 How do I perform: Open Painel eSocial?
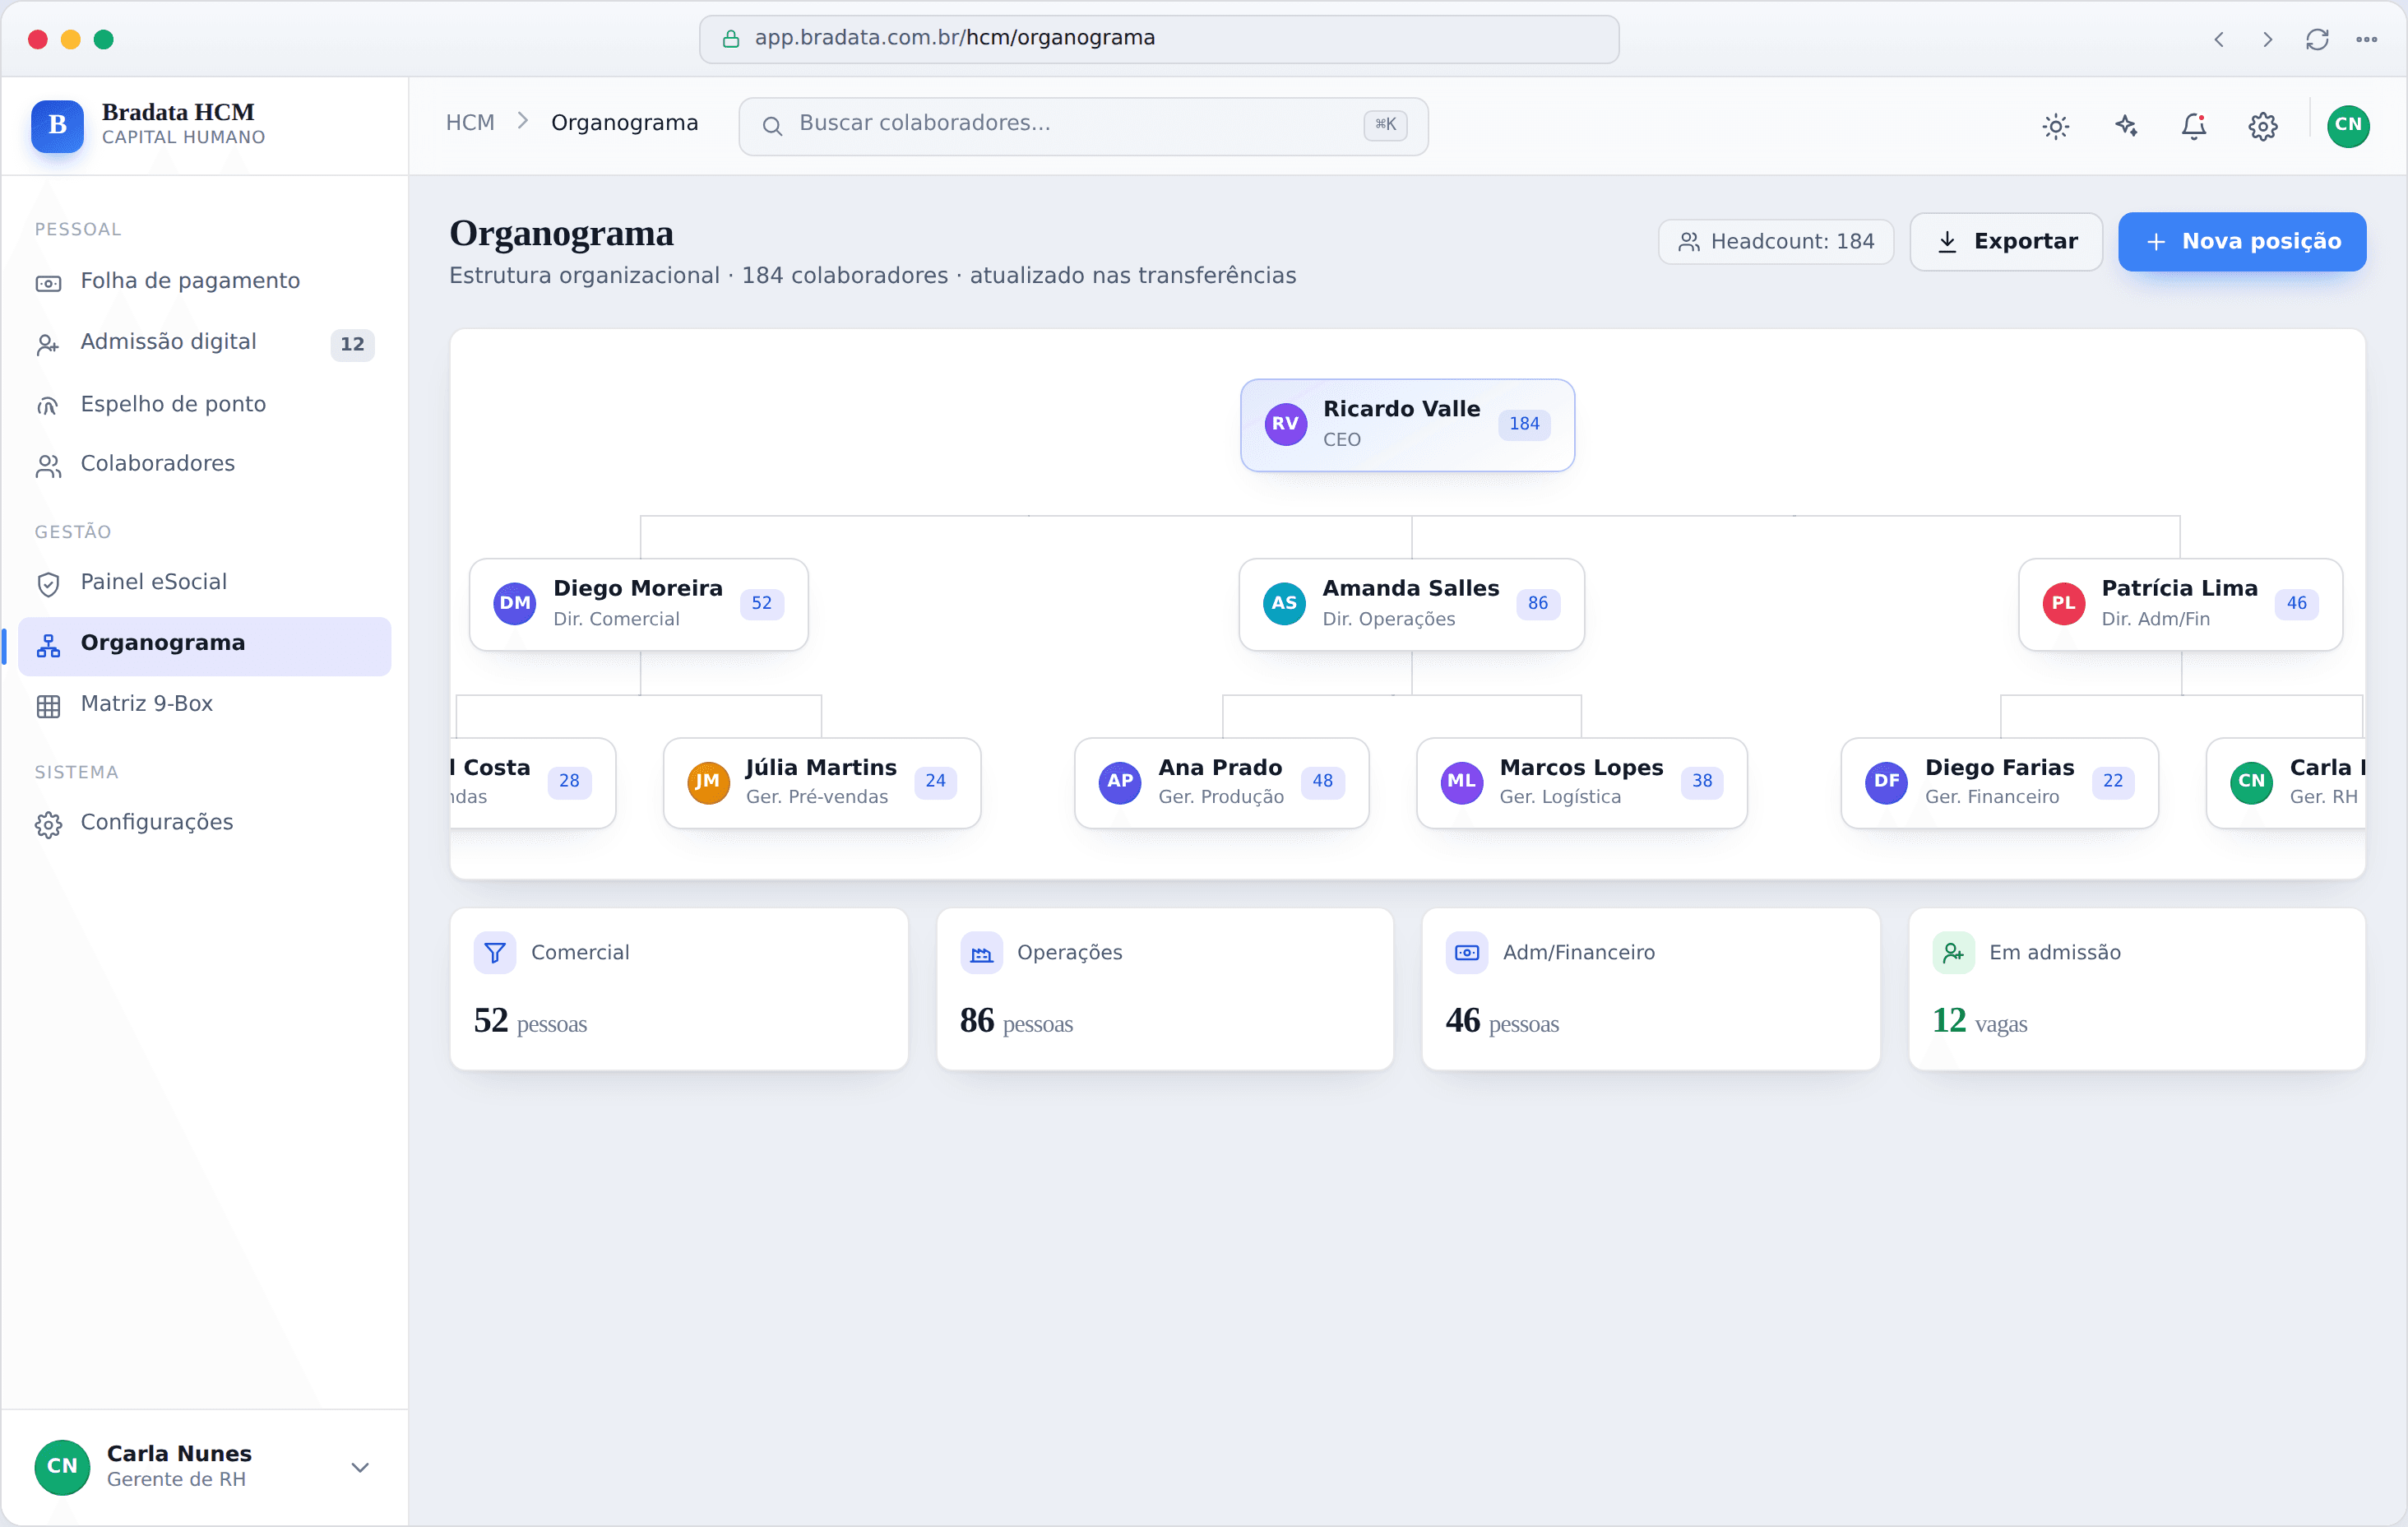pos(204,582)
